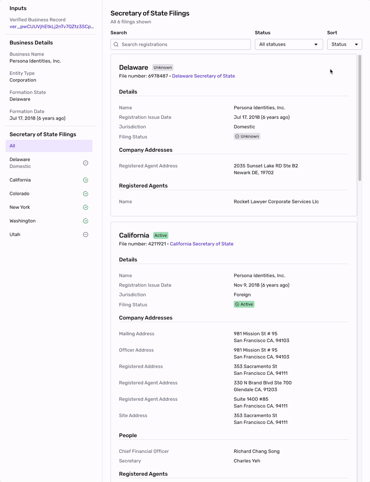Click Rocket Lawyer Corporate Services Llc
Screen dimensions: 370x482
[276, 202]
